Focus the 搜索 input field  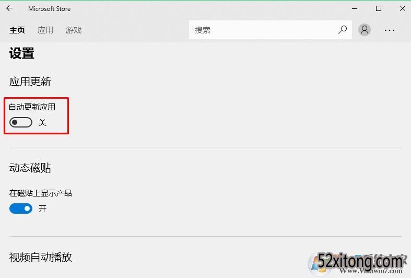pyautogui.click(x=263, y=30)
